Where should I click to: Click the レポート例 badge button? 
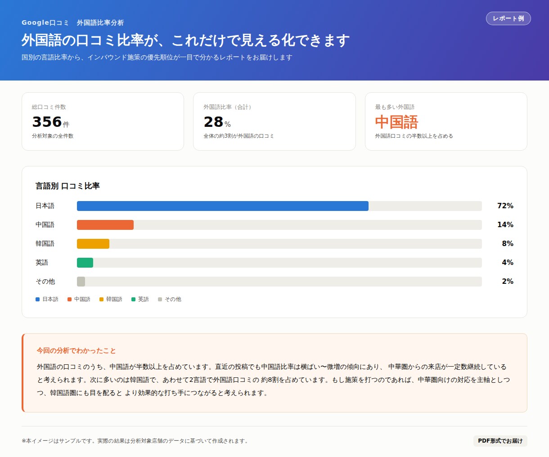coord(508,18)
